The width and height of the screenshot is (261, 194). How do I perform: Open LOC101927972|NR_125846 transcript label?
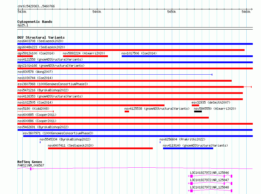(209, 173)
